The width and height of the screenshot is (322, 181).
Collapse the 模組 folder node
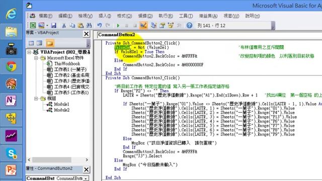click(x=36, y=99)
